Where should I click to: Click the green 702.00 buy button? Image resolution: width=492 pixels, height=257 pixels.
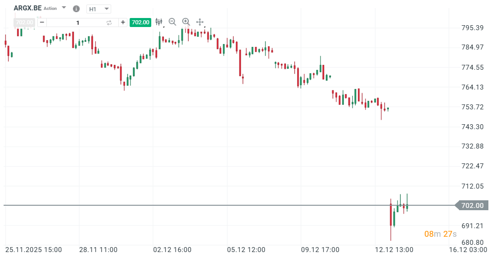coord(140,23)
